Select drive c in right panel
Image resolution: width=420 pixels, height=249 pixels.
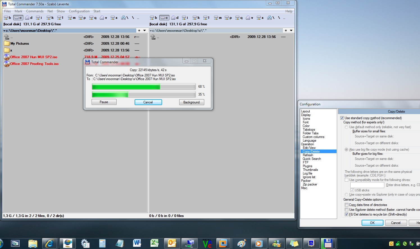pyautogui.click(x=164, y=17)
